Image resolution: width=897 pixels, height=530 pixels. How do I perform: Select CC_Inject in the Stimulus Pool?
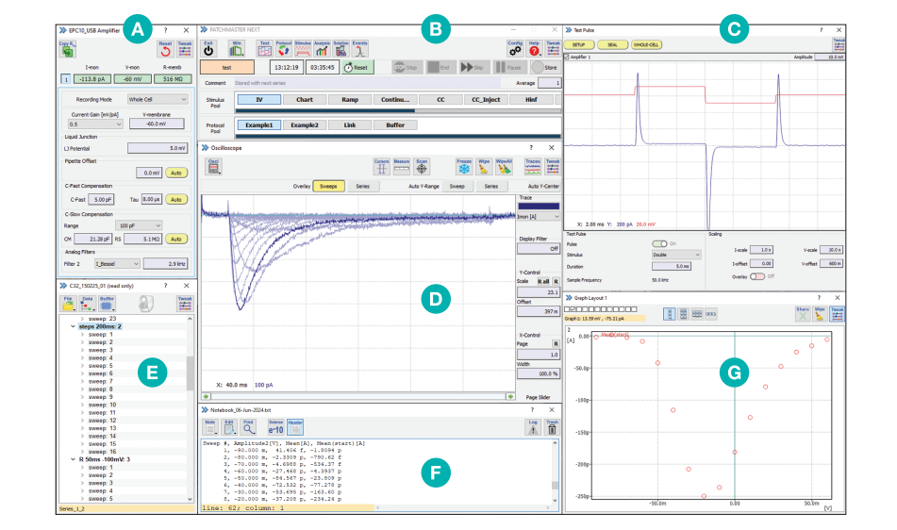click(486, 99)
